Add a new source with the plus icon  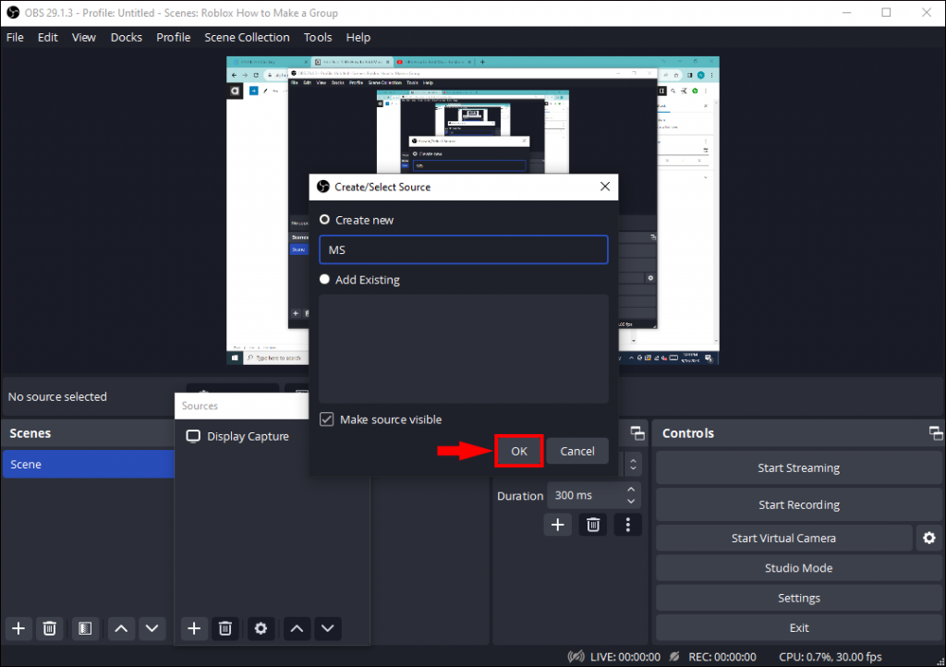194,628
